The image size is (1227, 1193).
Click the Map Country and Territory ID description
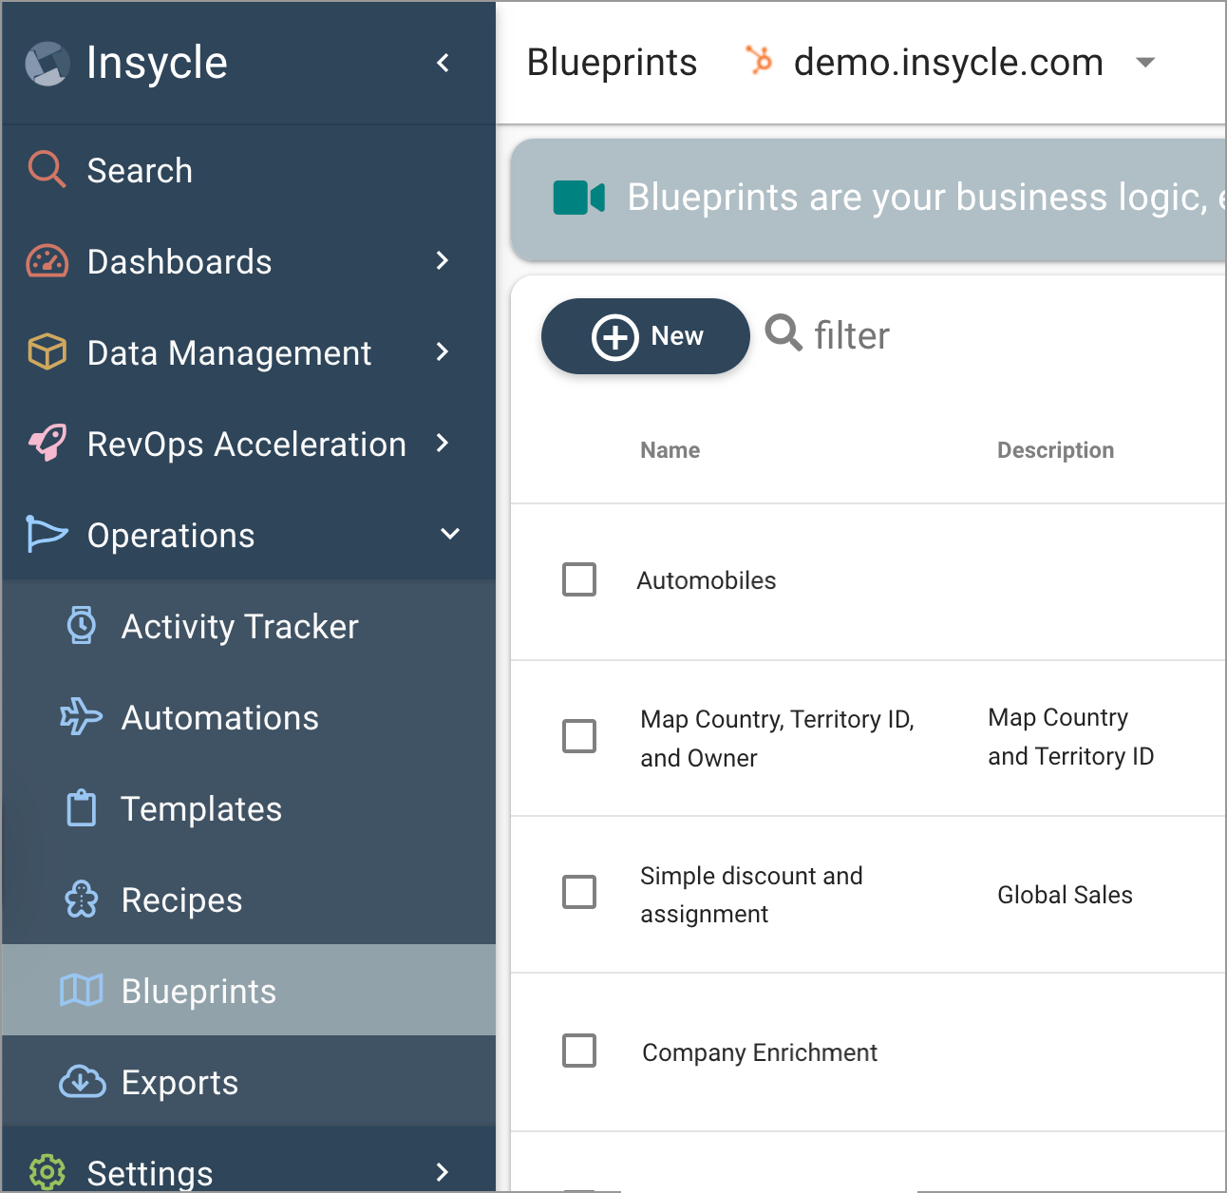pos(1071,736)
